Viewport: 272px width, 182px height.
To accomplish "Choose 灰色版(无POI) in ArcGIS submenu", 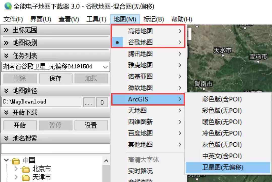I will [228, 145].
